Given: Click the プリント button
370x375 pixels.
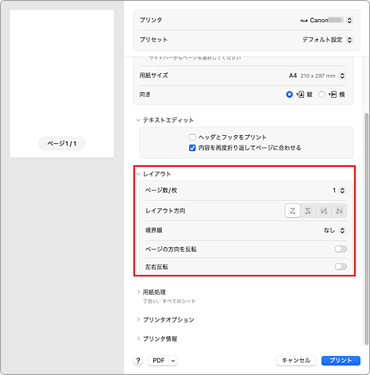Looking at the screenshot, I should click(x=341, y=361).
